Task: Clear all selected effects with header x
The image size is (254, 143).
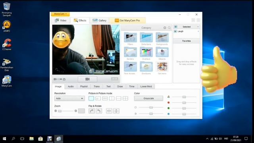Action: pyautogui.click(x=198, y=27)
